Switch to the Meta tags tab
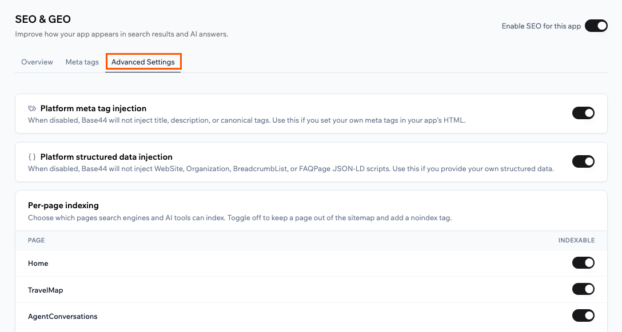 coord(82,62)
